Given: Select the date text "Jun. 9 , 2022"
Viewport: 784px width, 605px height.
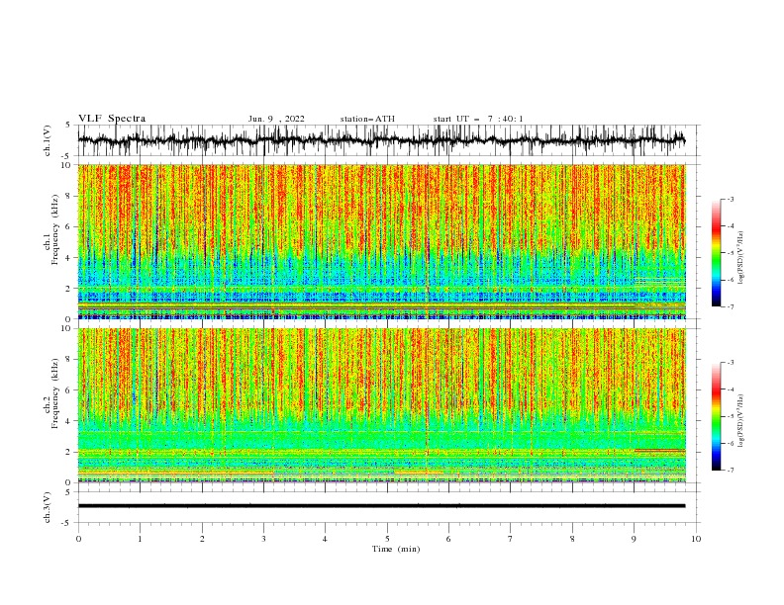Looking at the screenshot, I should coord(276,119).
